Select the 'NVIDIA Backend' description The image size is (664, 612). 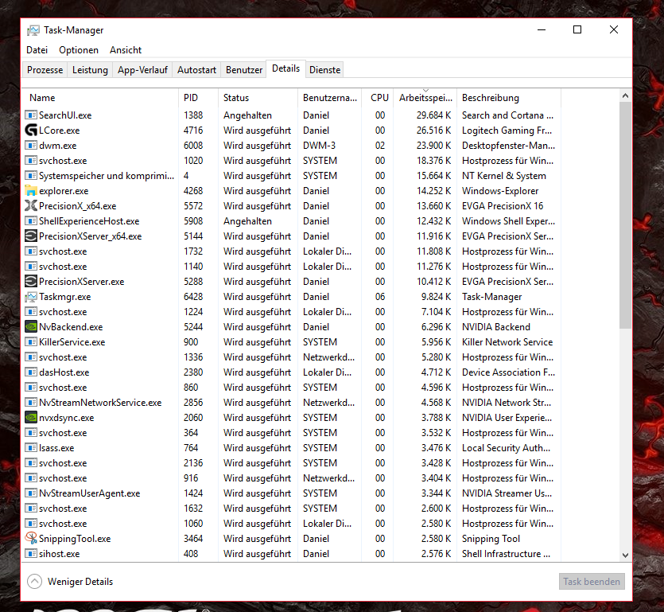pyautogui.click(x=496, y=327)
